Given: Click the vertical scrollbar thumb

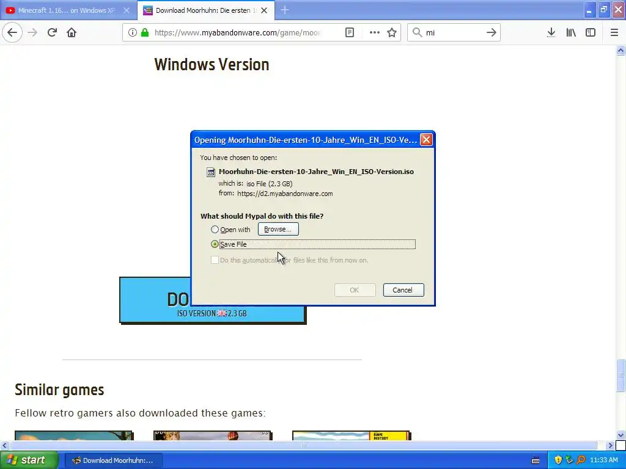Looking at the screenshot, I should (x=620, y=376).
